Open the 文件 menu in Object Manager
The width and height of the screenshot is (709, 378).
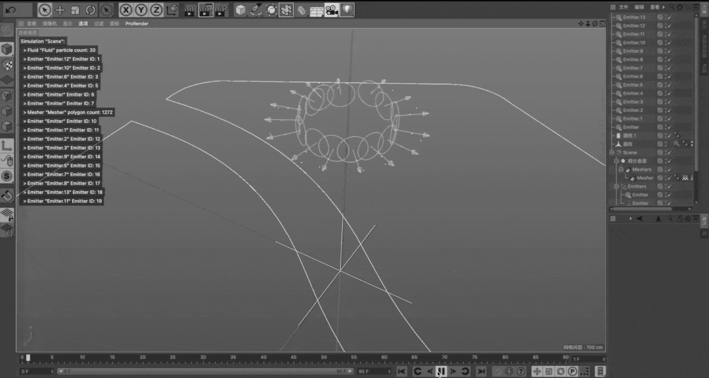[x=623, y=7]
